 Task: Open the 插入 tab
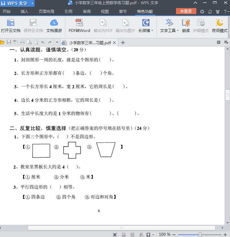pos(25,12)
